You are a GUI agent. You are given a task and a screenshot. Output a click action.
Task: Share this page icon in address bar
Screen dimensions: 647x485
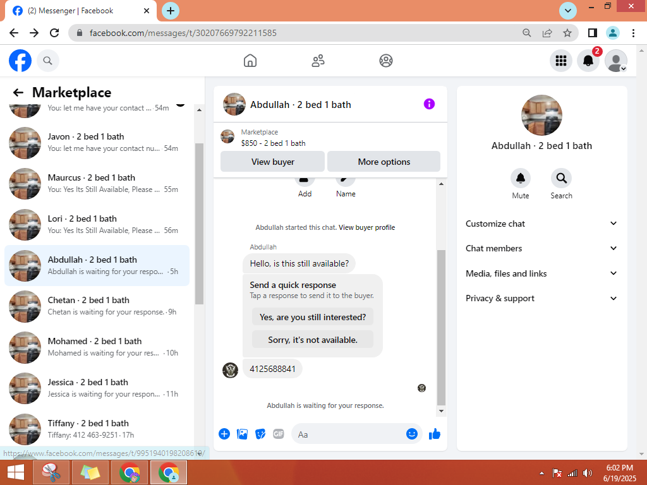click(547, 33)
